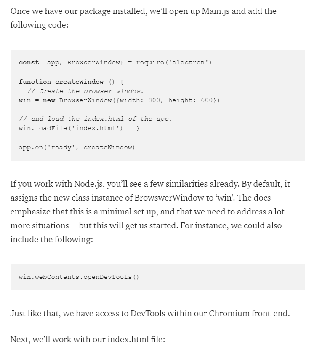The width and height of the screenshot is (309, 357).
Task: Click the const require('electron') code line
Action: (115, 63)
